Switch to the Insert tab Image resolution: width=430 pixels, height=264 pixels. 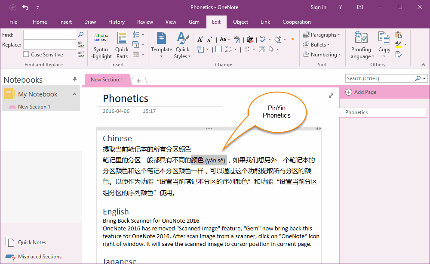pos(65,22)
